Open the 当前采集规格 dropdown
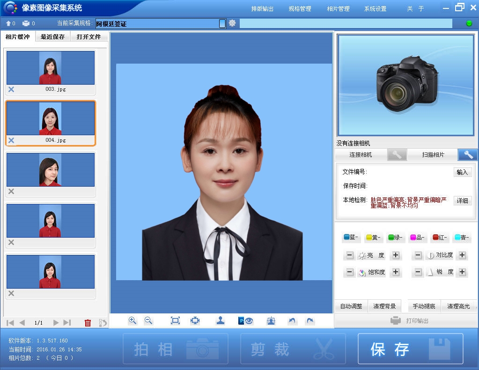 click(222, 23)
